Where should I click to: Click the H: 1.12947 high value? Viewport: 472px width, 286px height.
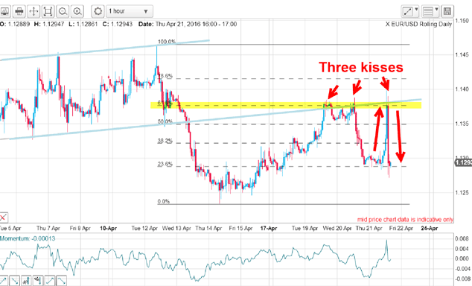point(49,24)
